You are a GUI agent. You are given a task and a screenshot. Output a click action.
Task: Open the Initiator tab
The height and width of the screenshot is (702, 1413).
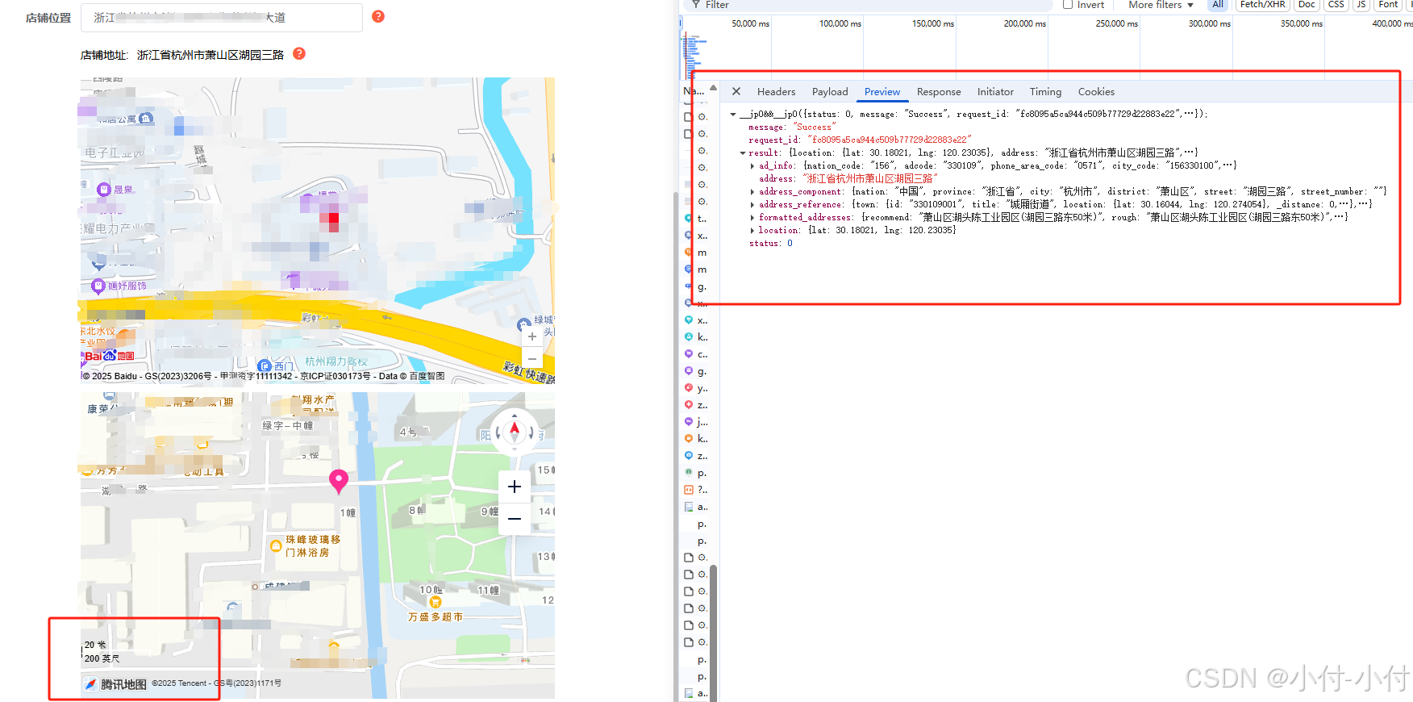995,92
